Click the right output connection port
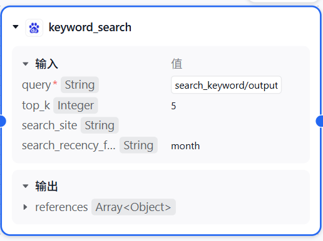323x241 pixels. 320,121
